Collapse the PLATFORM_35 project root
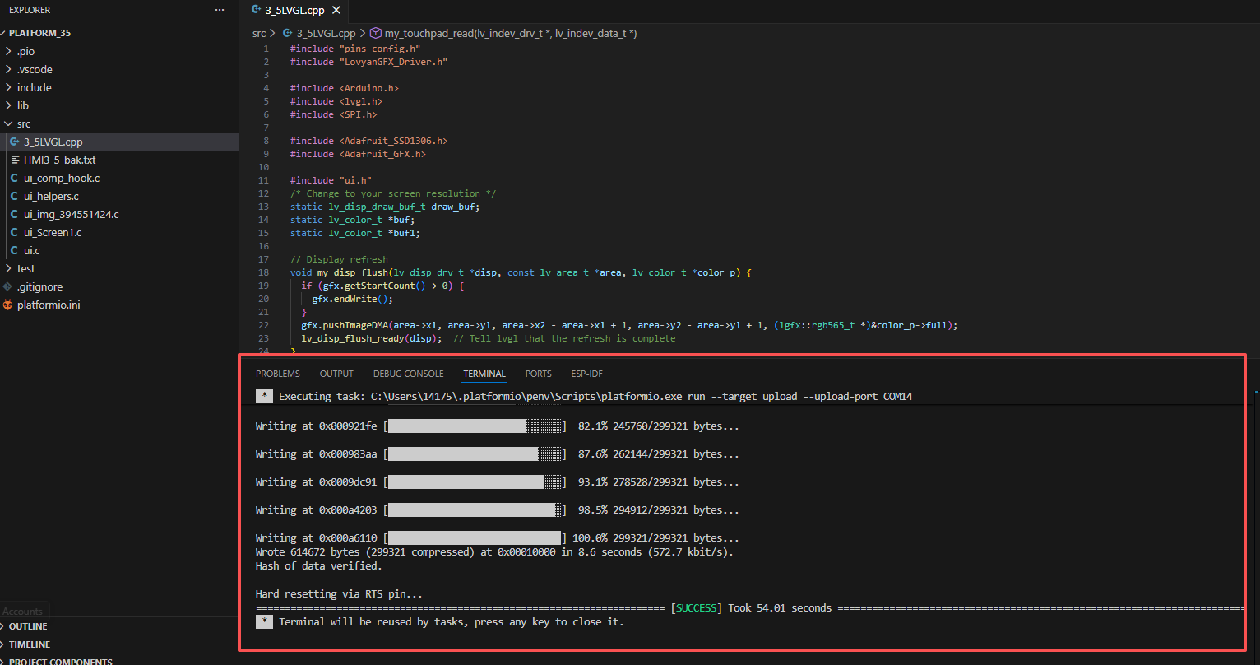Screen dimensions: 1260x665 pyautogui.click(x=39, y=33)
